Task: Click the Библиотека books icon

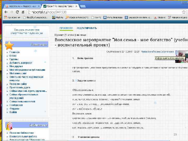Action: (9, 126)
